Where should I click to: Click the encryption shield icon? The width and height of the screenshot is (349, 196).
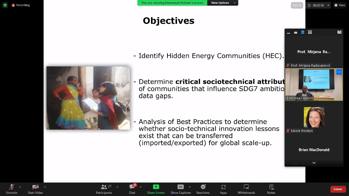[x=5, y=5]
